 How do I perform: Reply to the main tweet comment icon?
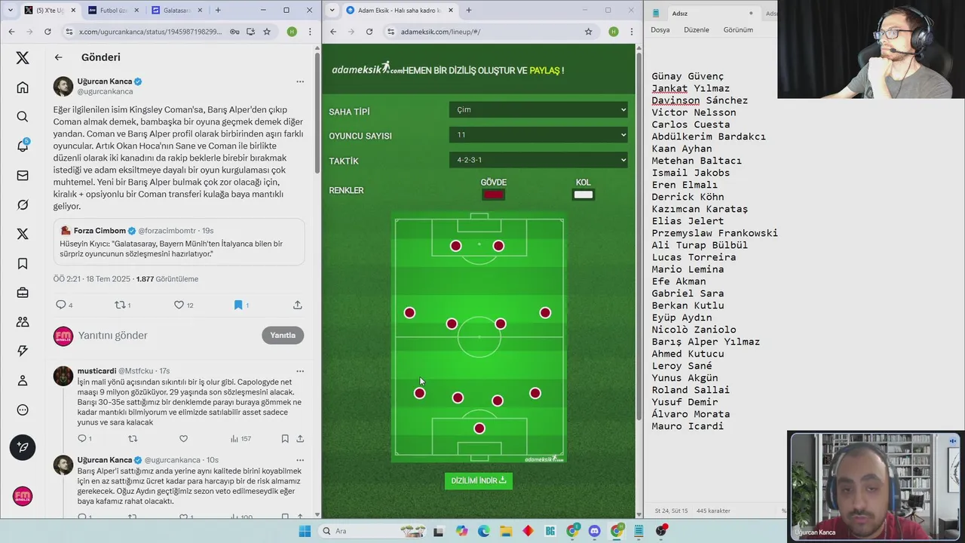tap(61, 305)
